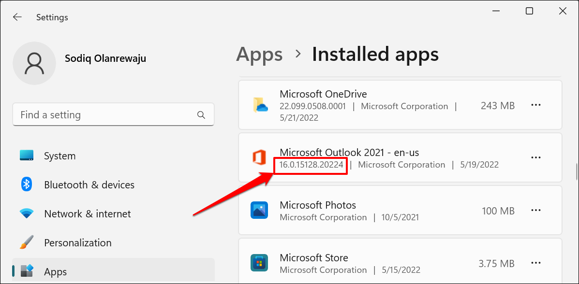Image resolution: width=579 pixels, height=284 pixels.
Task: Click the search magnifier icon
Action: pyautogui.click(x=201, y=115)
